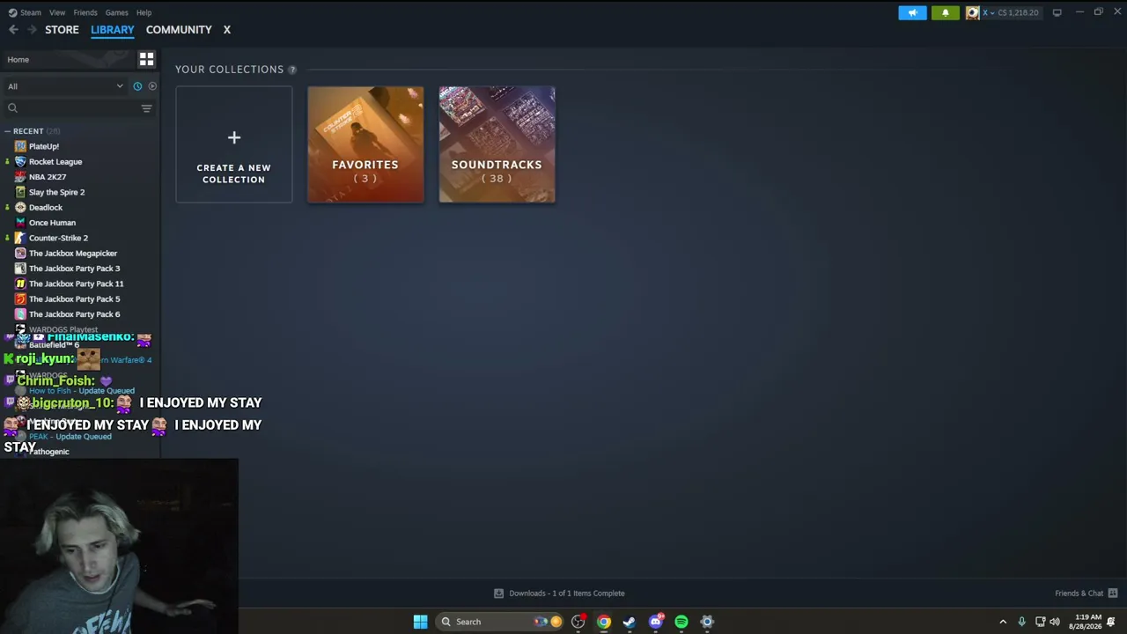
Task: Click the Jackbox Megapicker icon
Action: [x=20, y=254]
